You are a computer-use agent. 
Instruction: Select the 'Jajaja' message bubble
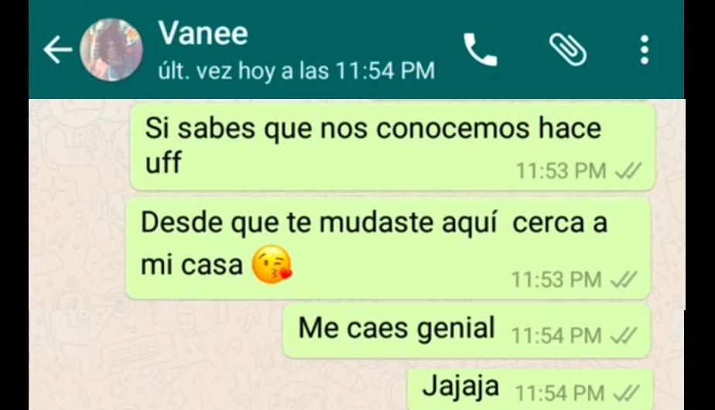tap(531, 389)
